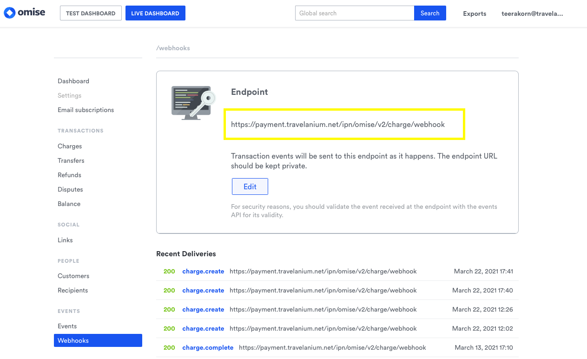
Task: Open the Customers page
Action: point(73,276)
